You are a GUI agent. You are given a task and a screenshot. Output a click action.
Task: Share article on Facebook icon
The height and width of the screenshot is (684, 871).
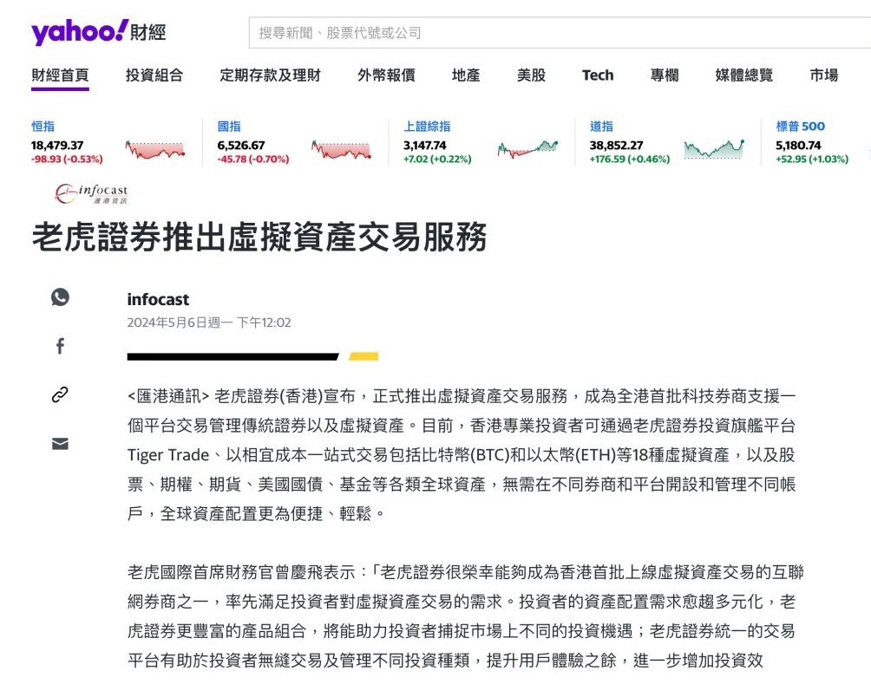tap(60, 347)
